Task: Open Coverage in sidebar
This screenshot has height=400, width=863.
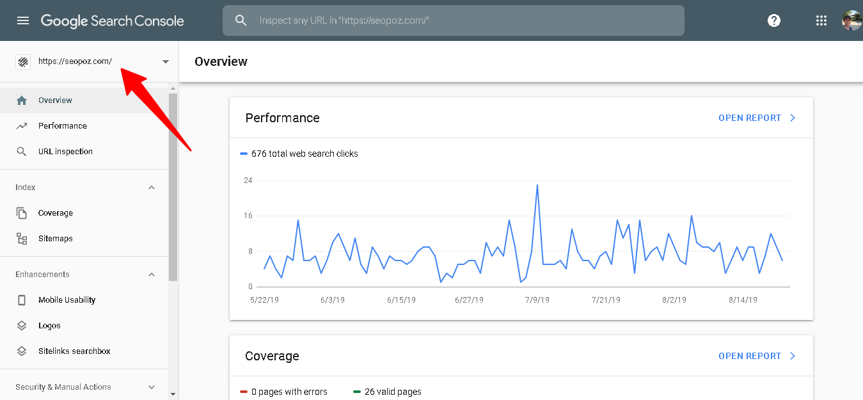Action: 84,213
